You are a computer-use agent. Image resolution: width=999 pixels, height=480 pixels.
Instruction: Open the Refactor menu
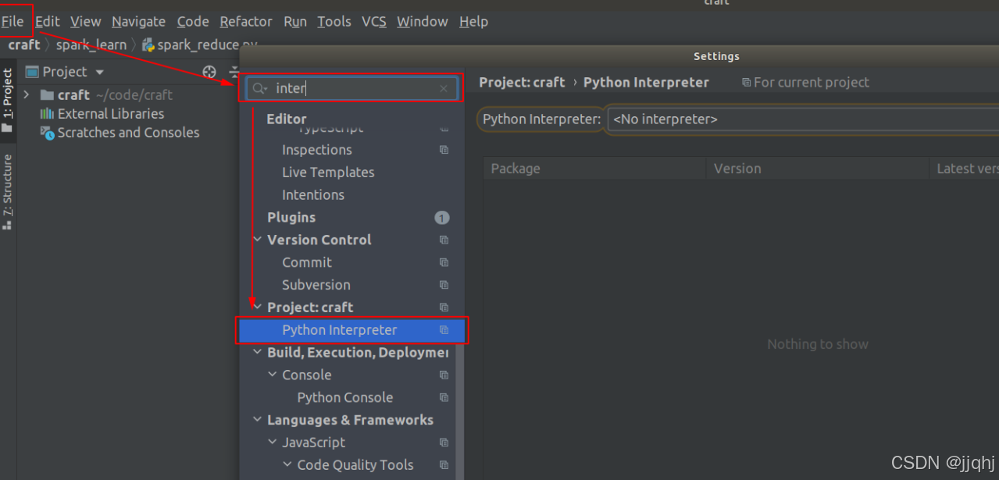[246, 21]
